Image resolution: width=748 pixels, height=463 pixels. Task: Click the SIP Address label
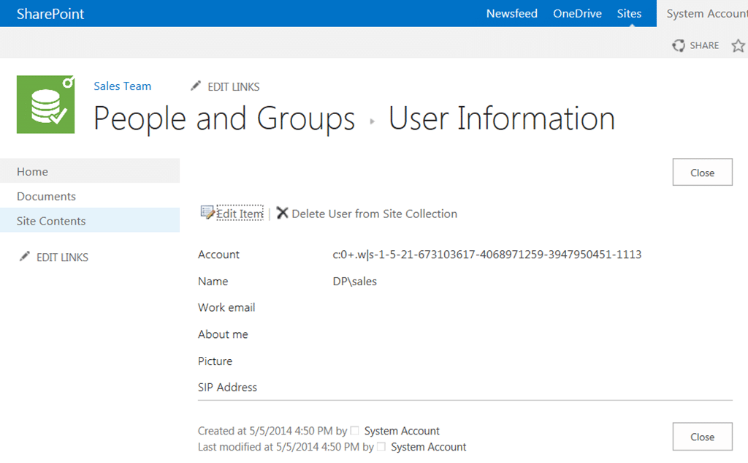228,387
